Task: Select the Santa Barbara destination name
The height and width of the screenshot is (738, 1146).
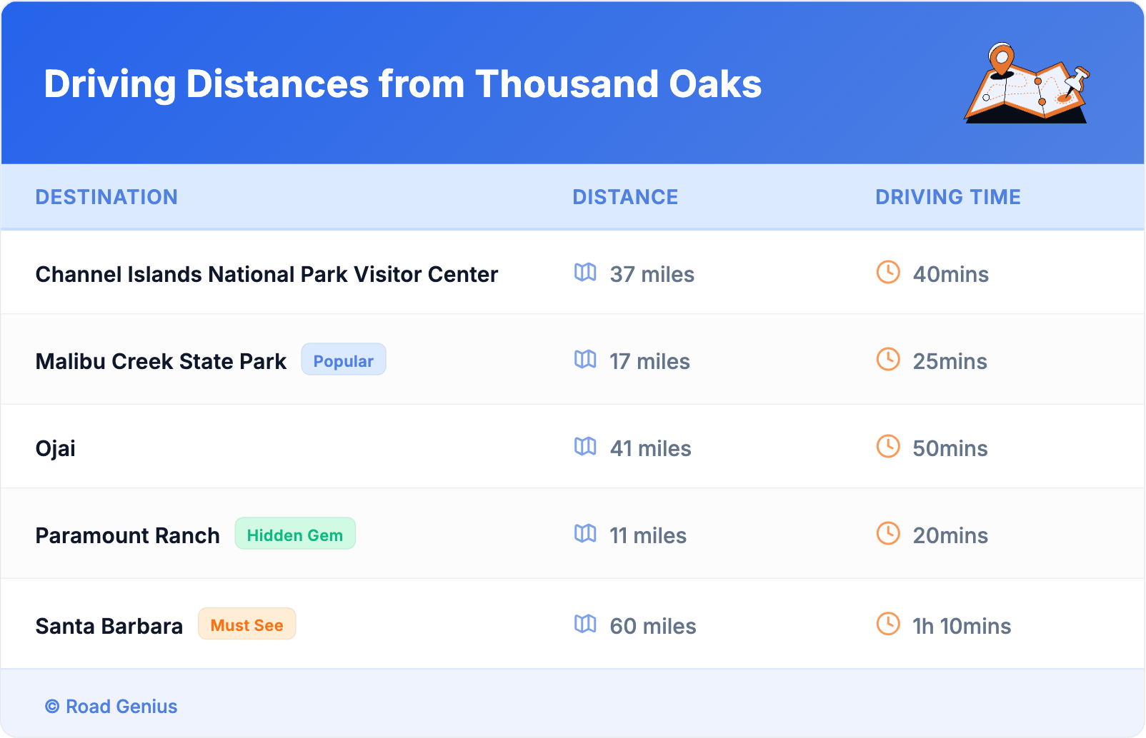Action: pos(109,626)
